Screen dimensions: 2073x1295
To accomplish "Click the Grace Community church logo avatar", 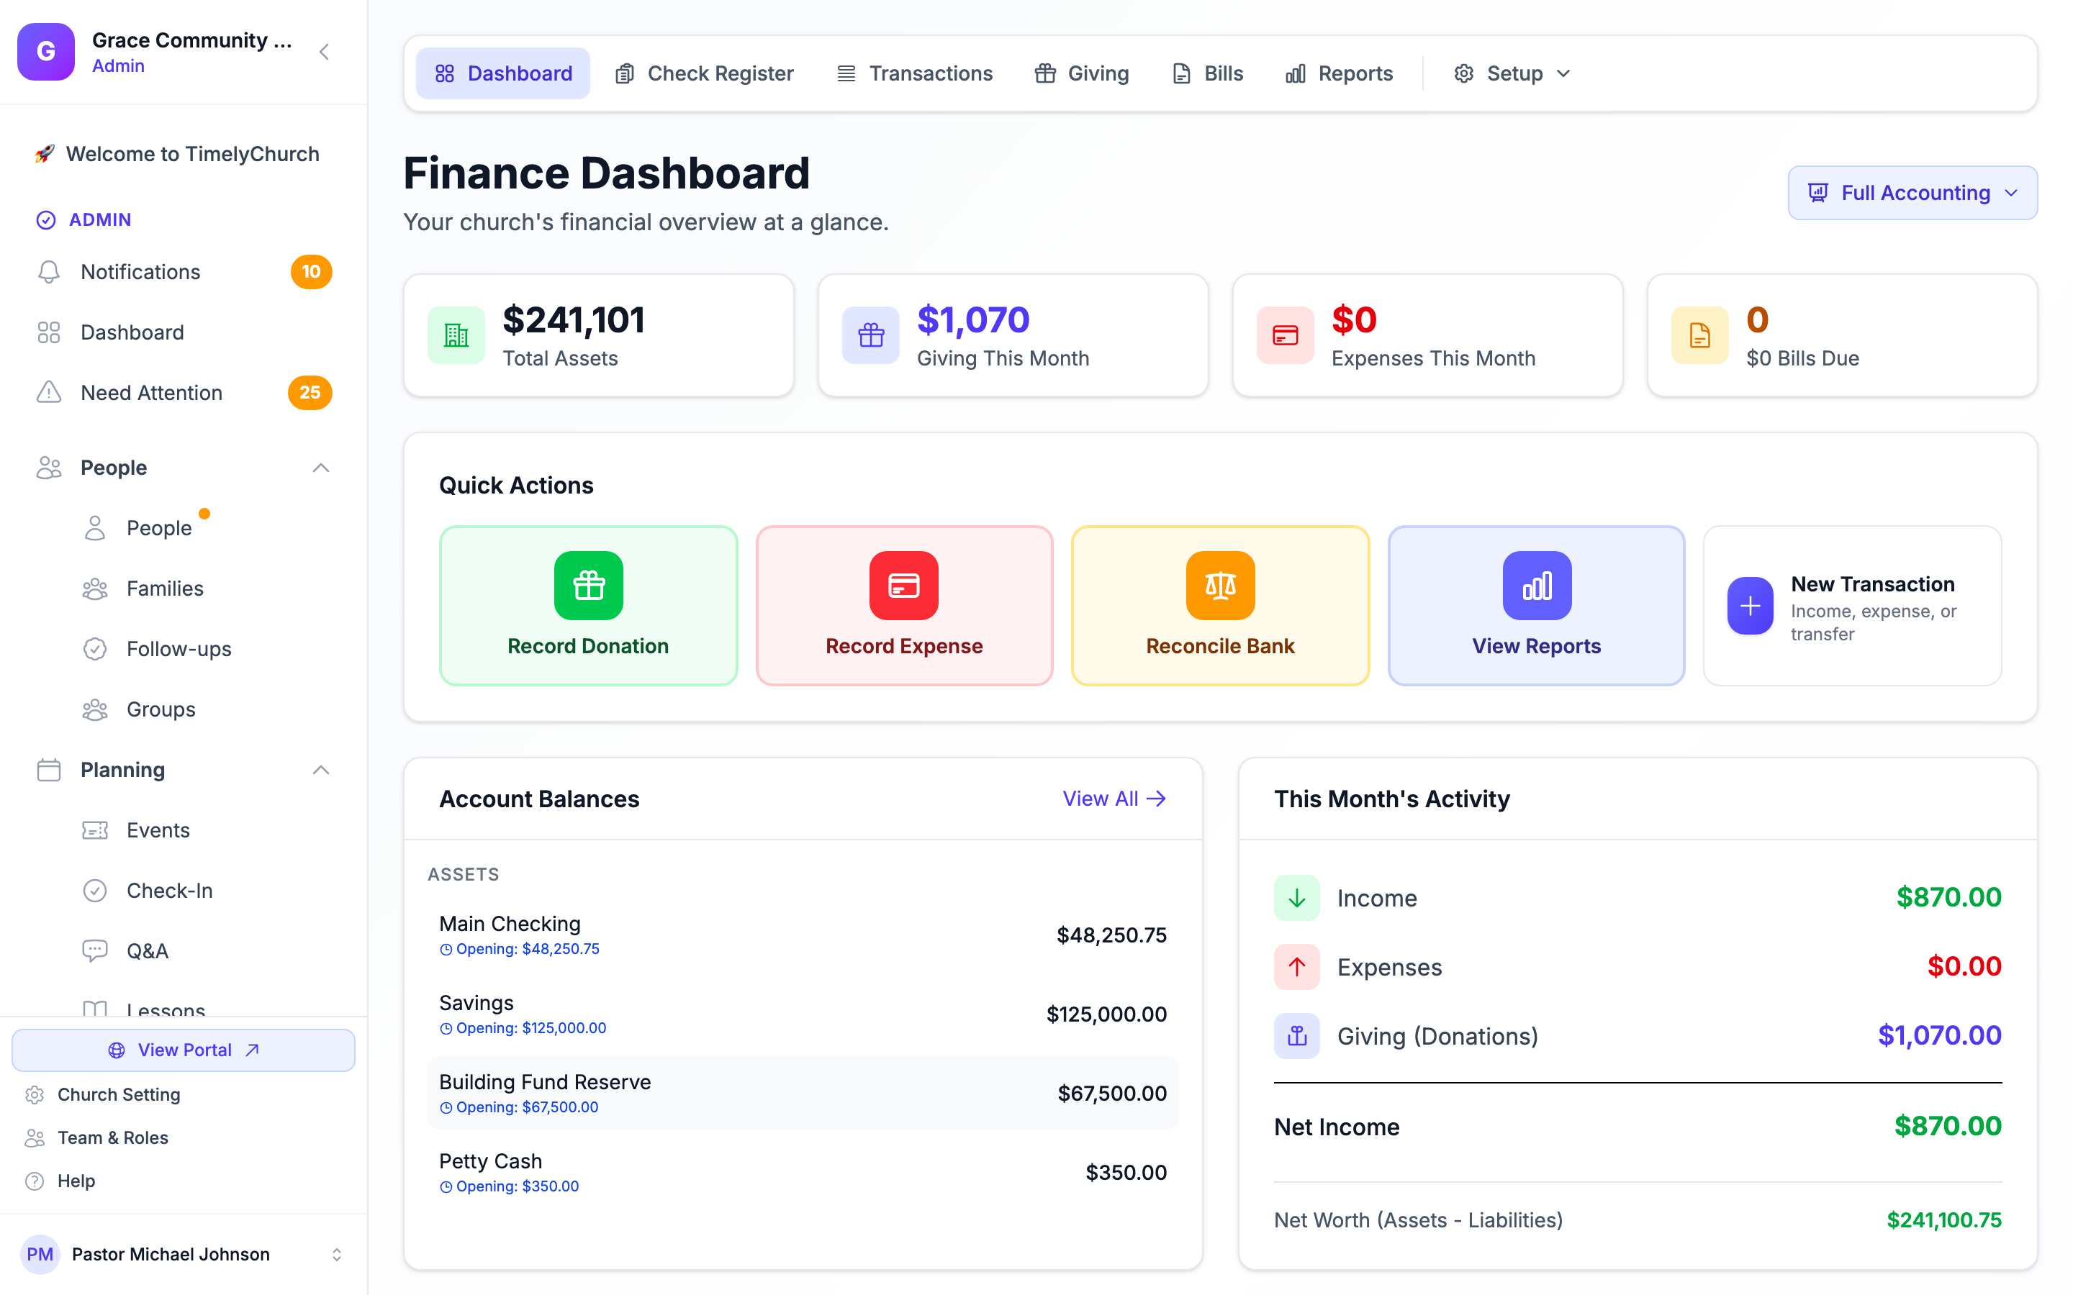I will pos(46,51).
